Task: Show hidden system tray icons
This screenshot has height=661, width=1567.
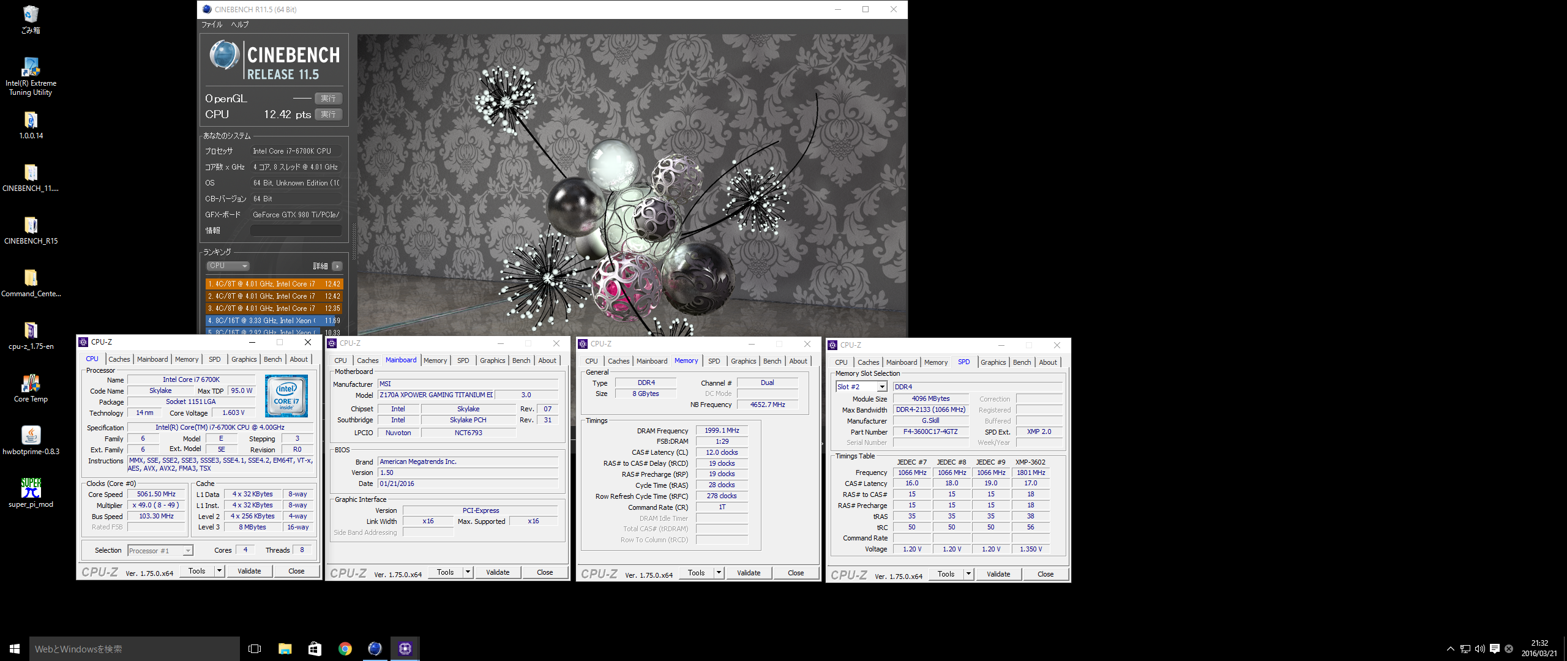Action: pyautogui.click(x=1450, y=649)
